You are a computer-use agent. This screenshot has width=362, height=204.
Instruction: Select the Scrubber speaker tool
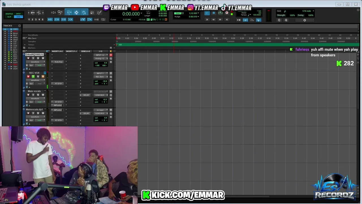point(92,12)
